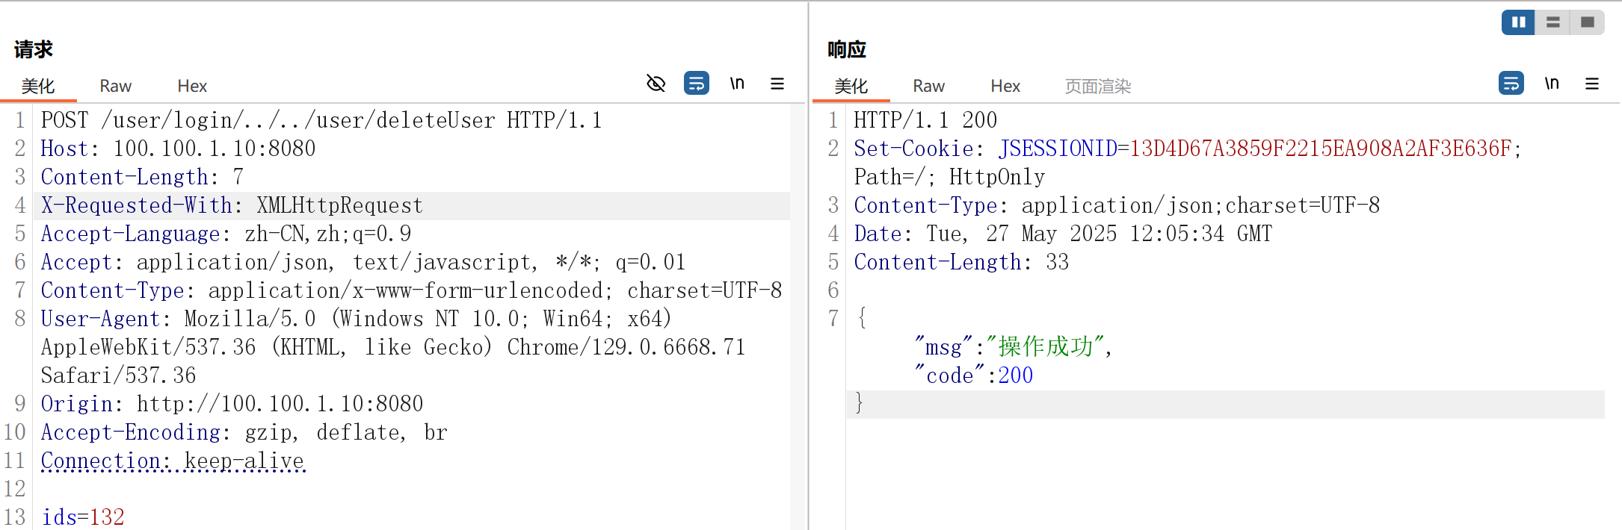Select combined single-pane layout icon
Screen dimensions: 1622x530
click(1587, 22)
